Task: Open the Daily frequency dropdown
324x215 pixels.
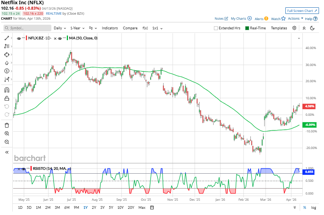Action: (x=60, y=28)
